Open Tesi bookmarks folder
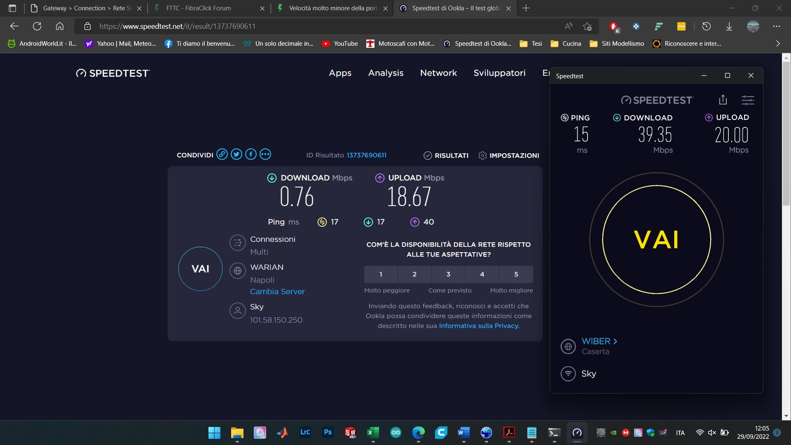This screenshot has width=791, height=445. pos(531,44)
